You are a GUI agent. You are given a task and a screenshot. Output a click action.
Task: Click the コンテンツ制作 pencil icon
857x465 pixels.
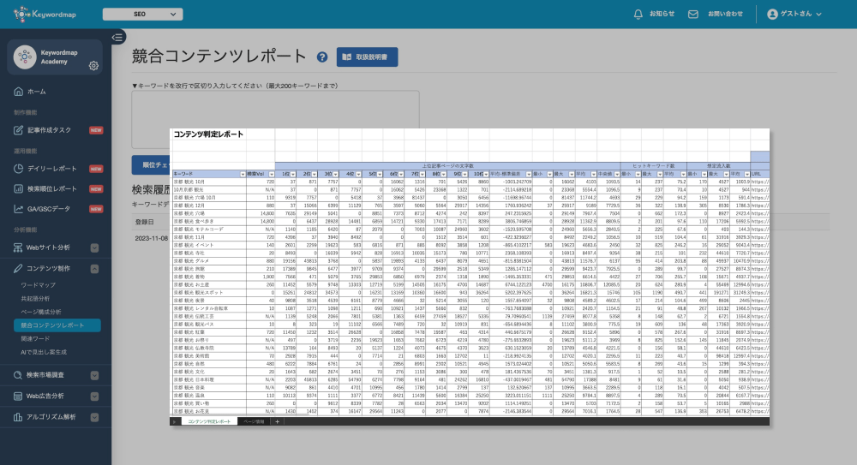point(19,269)
